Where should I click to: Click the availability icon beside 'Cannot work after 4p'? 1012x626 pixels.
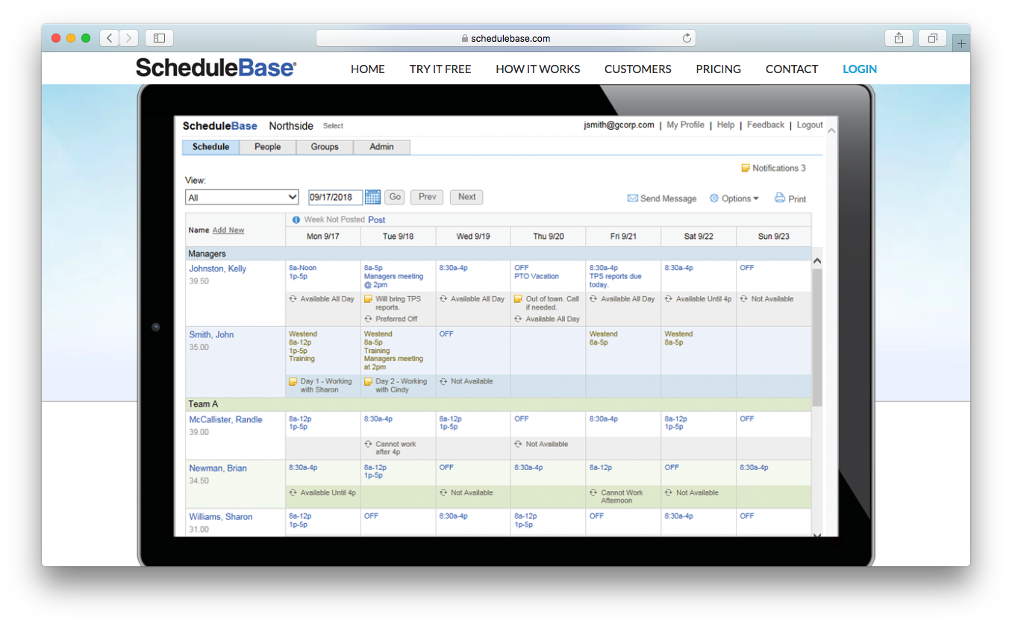[368, 444]
